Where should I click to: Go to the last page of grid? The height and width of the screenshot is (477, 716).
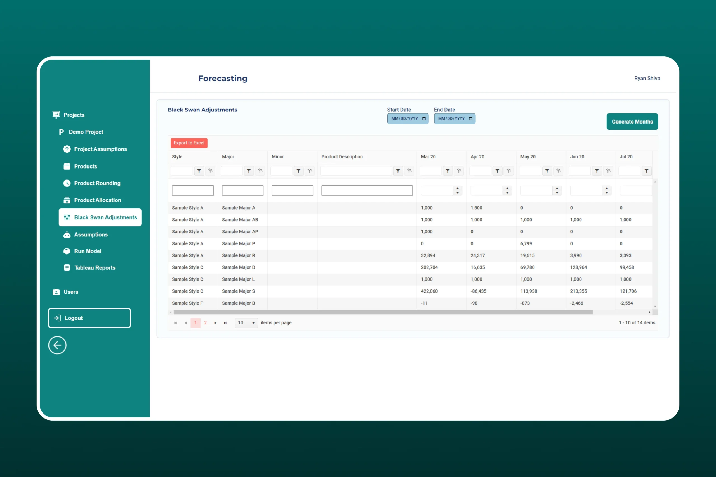click(225, 323)
